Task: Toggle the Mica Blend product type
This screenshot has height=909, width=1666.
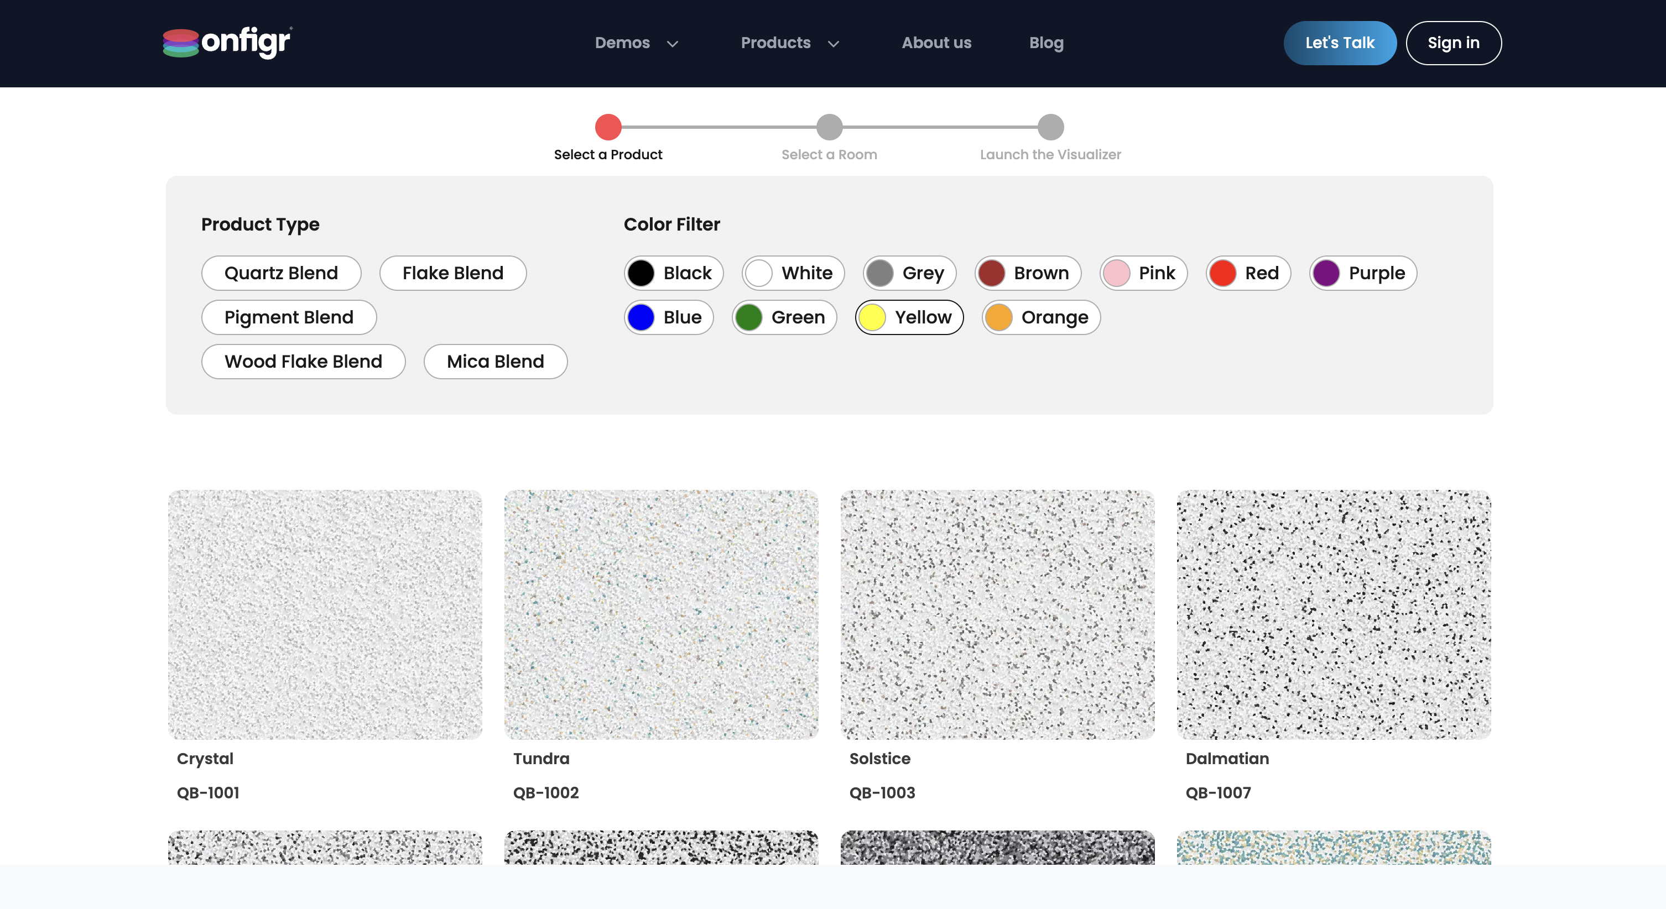Action: [494, 362]
